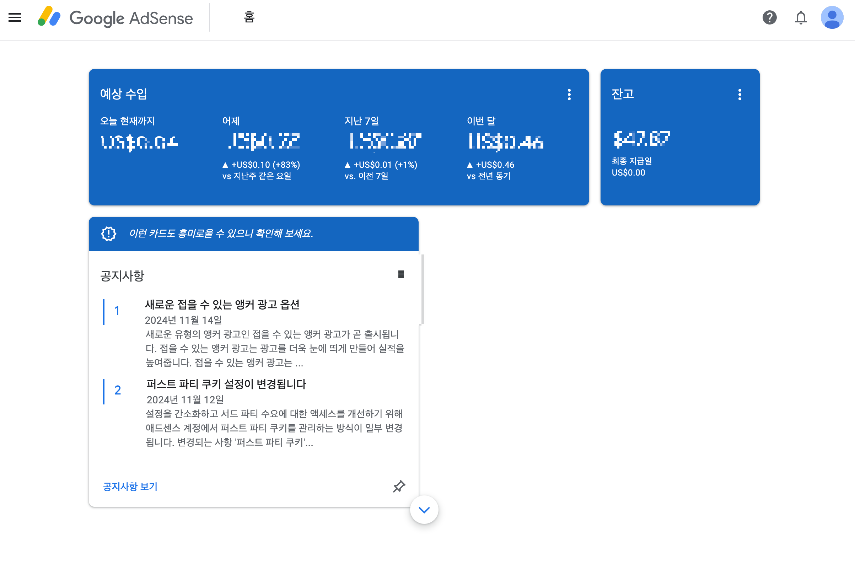Open the help question mark icon
This screenshot has height=580, width=855.
coord(769,17)
